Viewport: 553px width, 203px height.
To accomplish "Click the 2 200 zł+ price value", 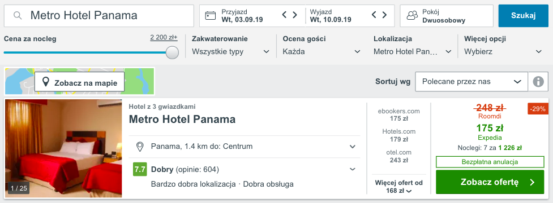I will click(164, 38).
